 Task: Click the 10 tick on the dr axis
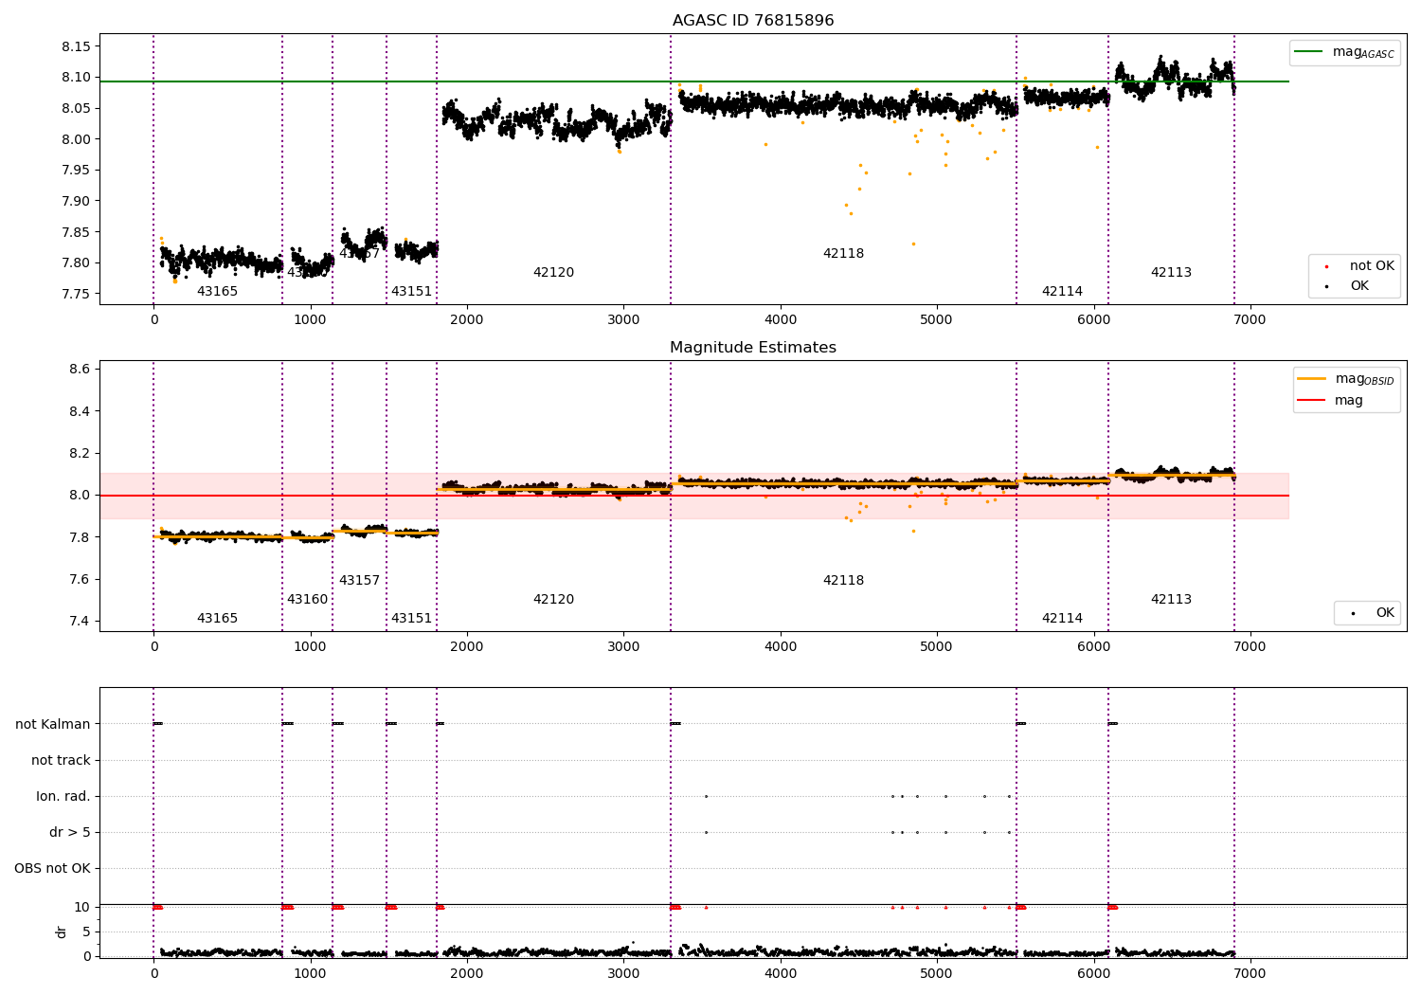(x=82, y=908)
